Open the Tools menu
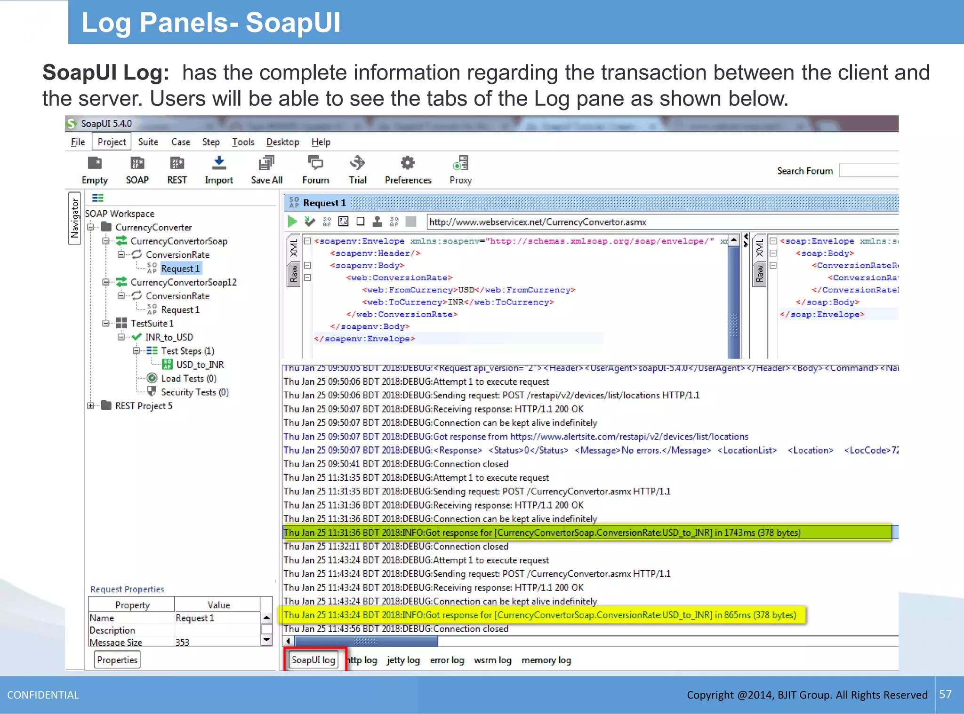The image size is (964, 714). [x=243, y=142]
